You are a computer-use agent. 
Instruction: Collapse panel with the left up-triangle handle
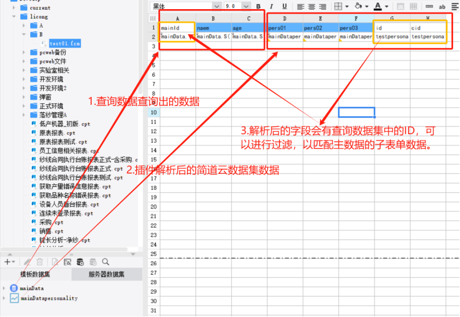10,254
